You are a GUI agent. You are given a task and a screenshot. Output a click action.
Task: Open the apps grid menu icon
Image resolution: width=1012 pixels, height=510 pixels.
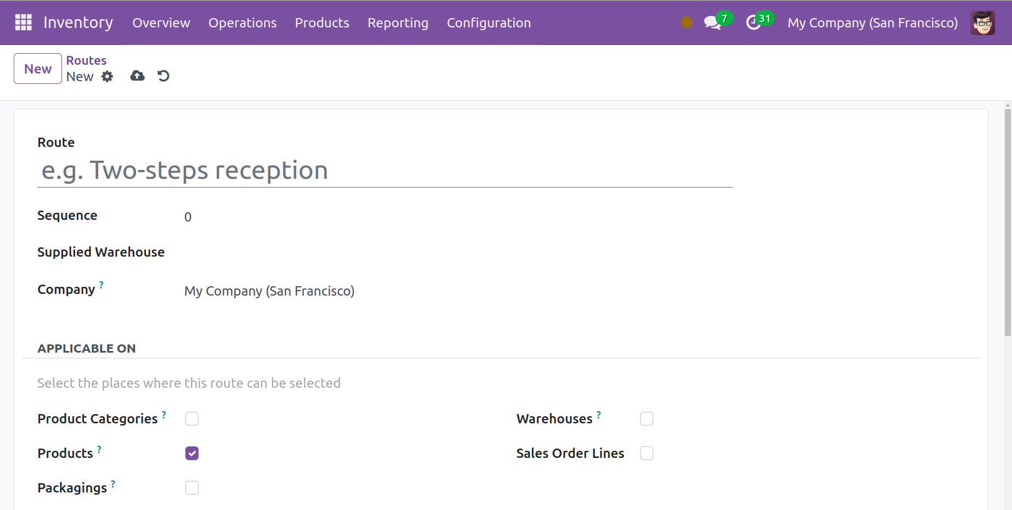(x=23, y=22)
